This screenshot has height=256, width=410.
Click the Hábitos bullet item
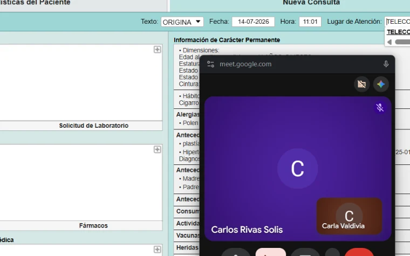tap(189, 96)
